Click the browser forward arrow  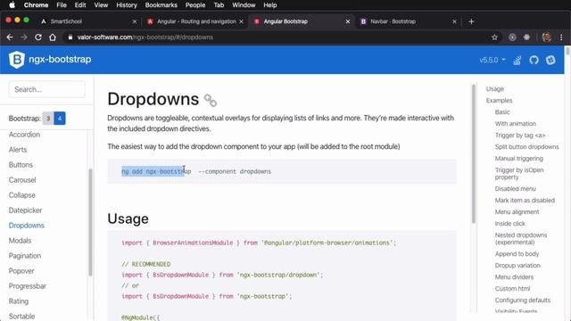coord(24,37)
